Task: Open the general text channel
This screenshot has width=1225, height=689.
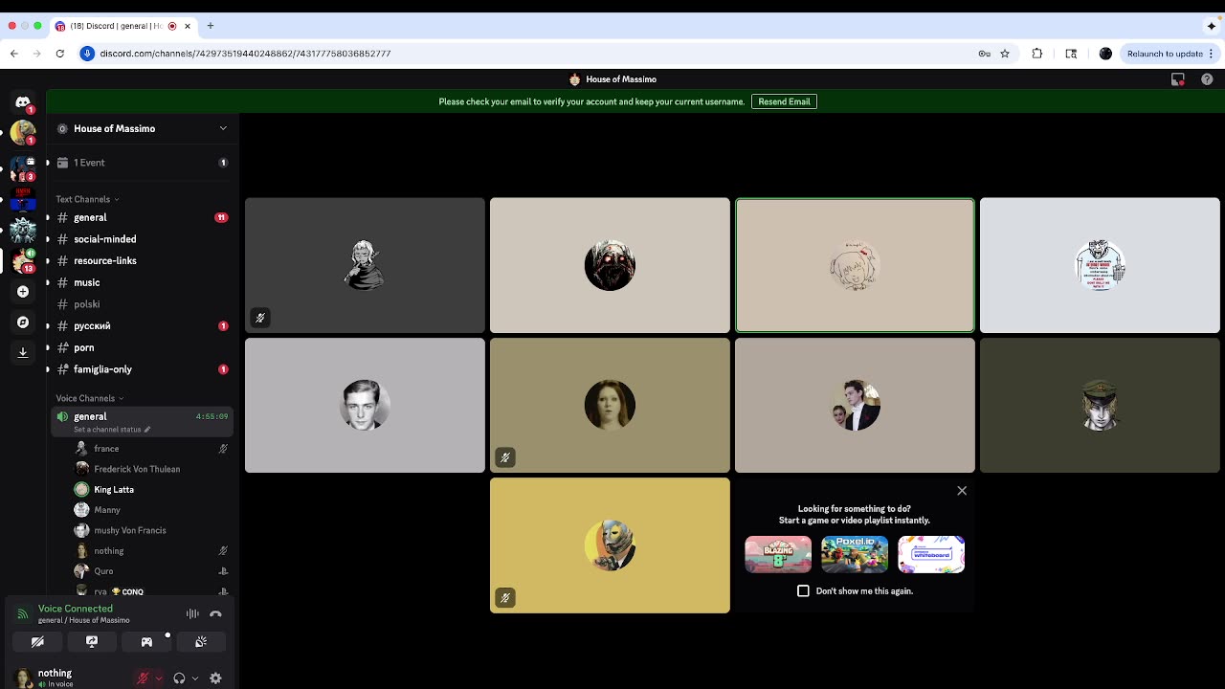Action: 142,217
